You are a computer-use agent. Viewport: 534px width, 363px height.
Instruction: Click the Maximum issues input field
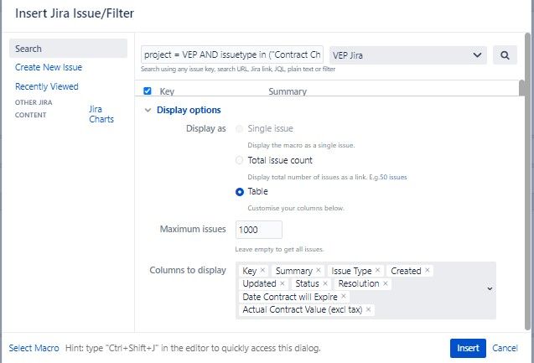(x=259, y=230)
